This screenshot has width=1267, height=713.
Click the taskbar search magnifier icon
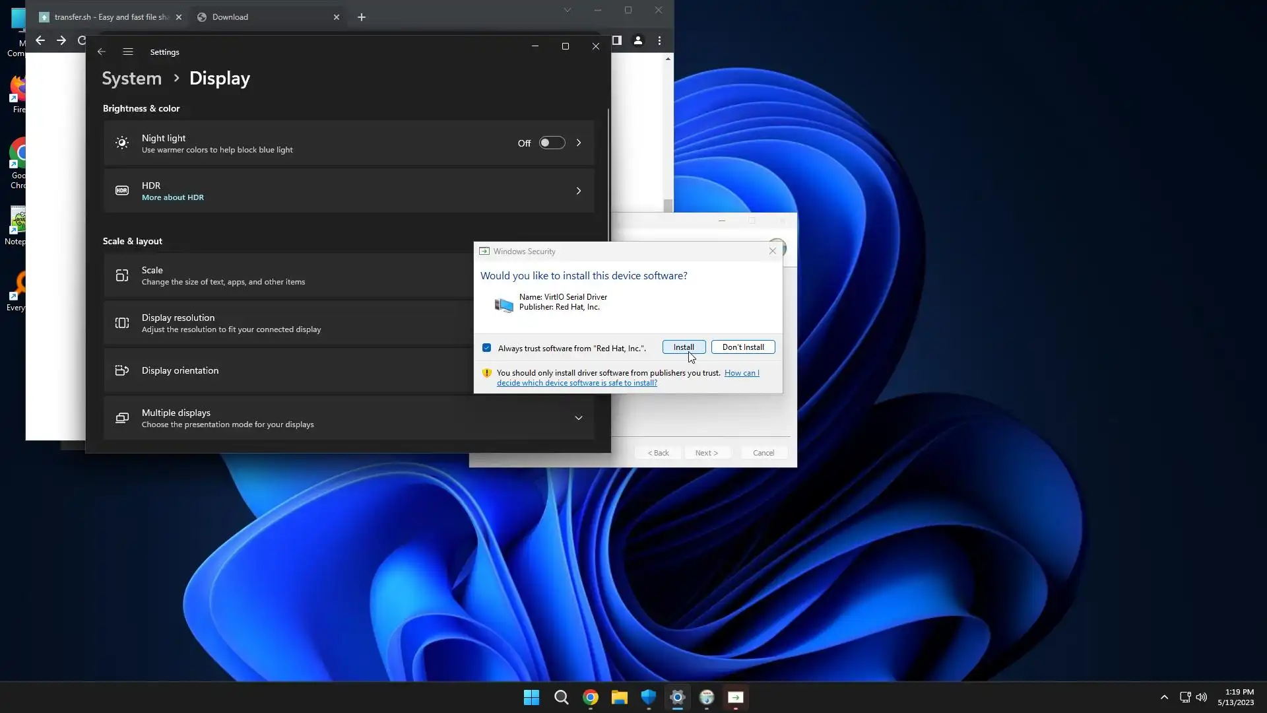[561, 697]
